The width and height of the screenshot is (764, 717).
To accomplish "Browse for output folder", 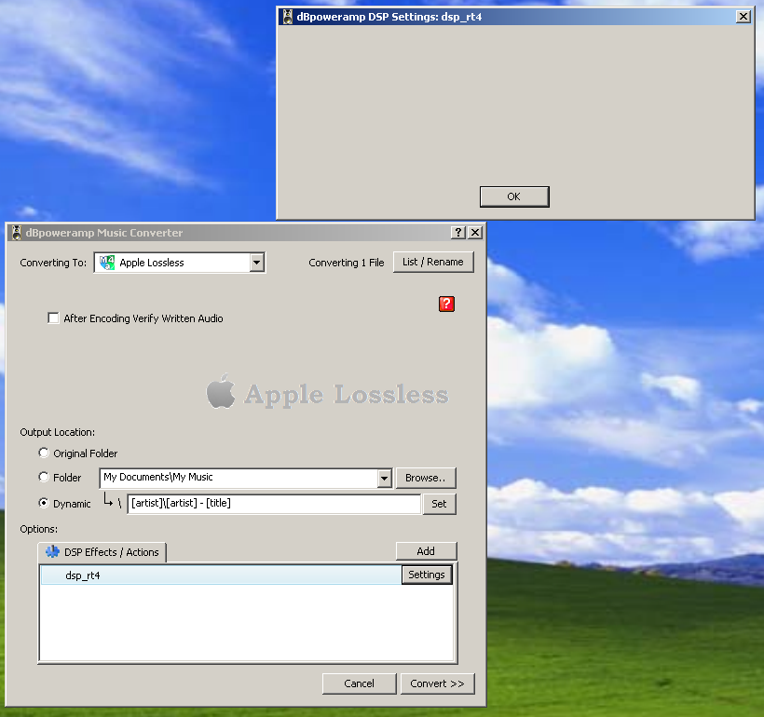I will (x=426, y=478).
